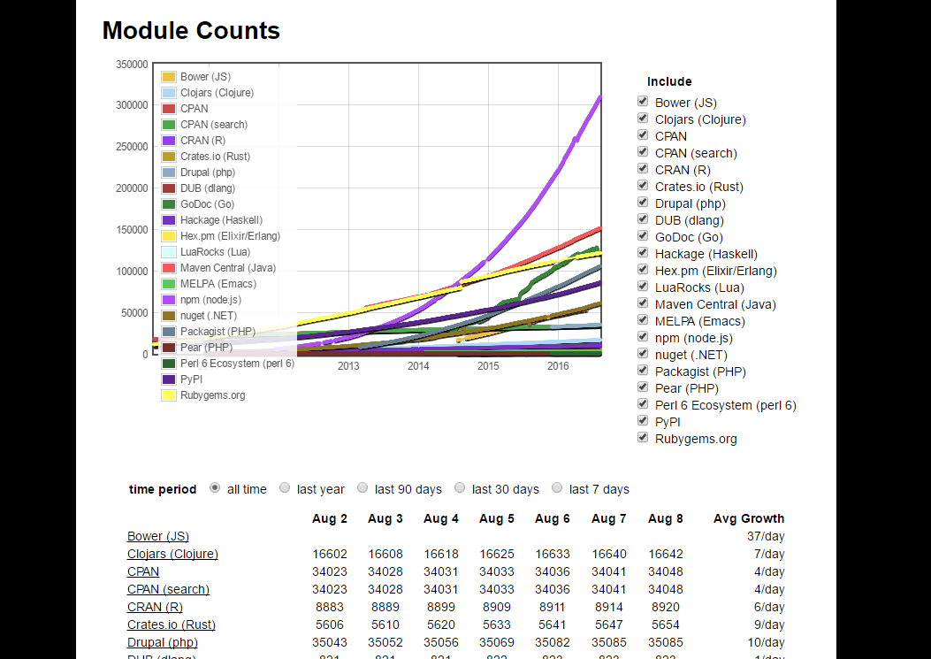Select the all time radio button
Screen dimensions: 931x659
point(215,488)
